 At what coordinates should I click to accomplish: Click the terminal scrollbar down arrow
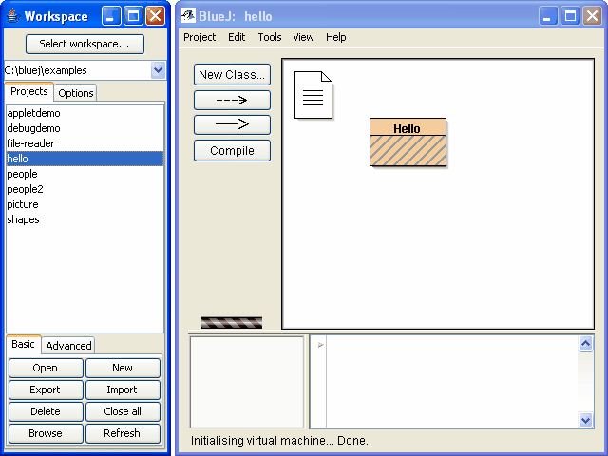point(585,420)
